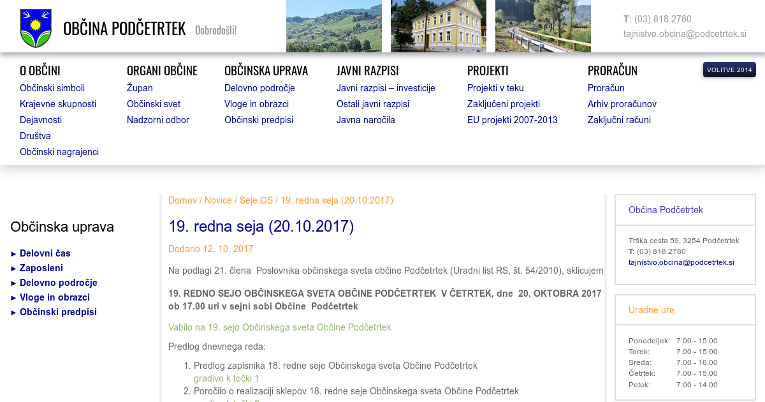Open the vineyard hillside header photo
Viewport: 765px width, 402px height.
[x=333, y=26]
